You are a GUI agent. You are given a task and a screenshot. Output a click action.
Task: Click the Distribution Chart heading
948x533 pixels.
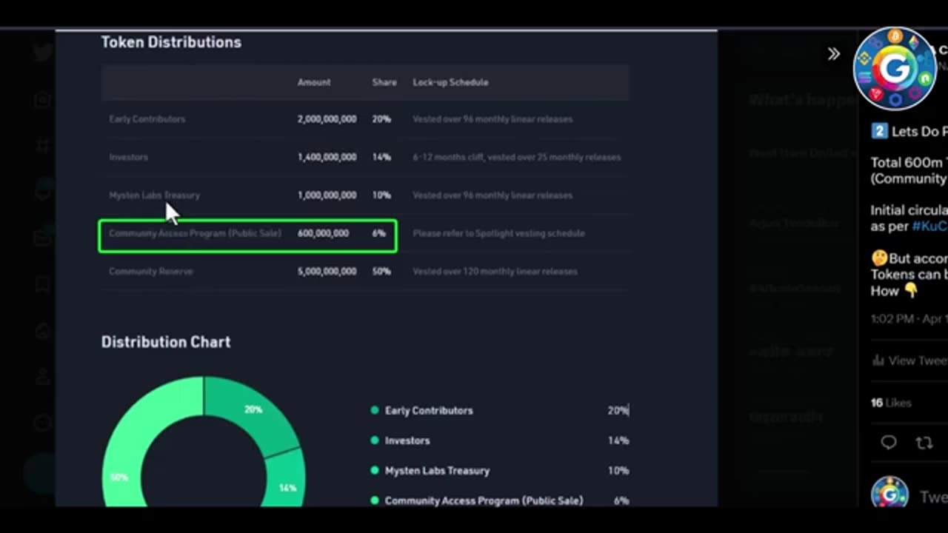[166, 342]
